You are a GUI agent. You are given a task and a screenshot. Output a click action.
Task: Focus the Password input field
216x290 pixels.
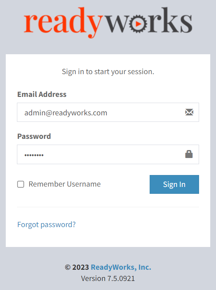(x=108, y=154)
